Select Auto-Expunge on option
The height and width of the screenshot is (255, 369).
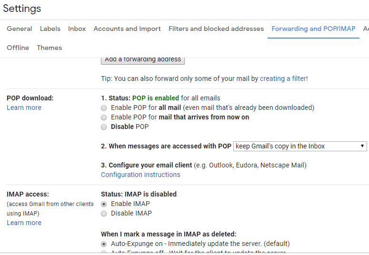(104, 244)
